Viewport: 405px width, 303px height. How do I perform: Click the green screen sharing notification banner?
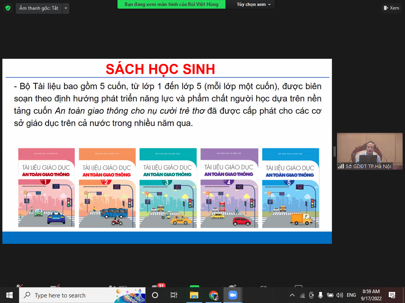pos(171,4)
